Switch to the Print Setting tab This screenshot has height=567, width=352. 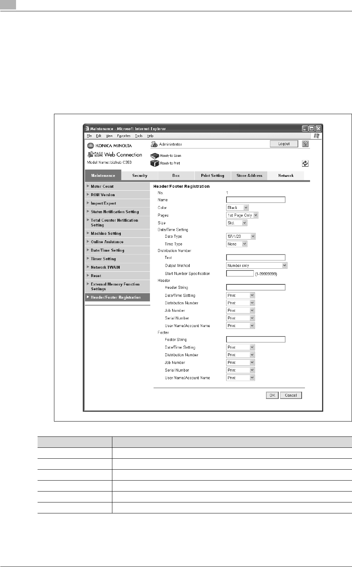click(213, 175)
